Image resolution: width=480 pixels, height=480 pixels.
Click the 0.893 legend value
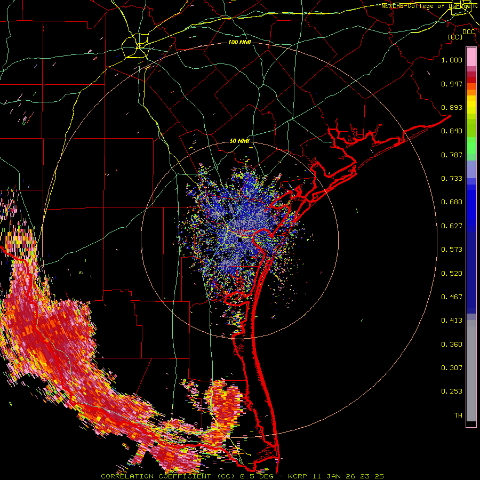(452, 107)
